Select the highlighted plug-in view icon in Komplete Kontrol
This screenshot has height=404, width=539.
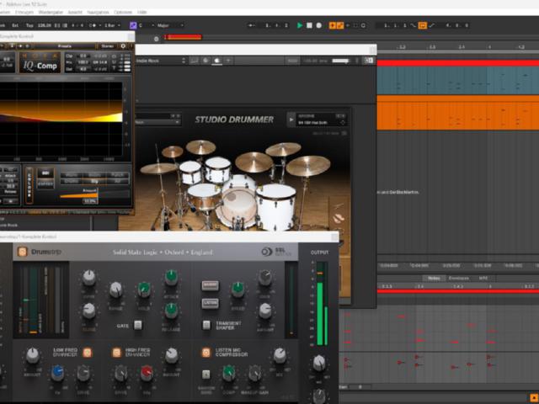217,61
